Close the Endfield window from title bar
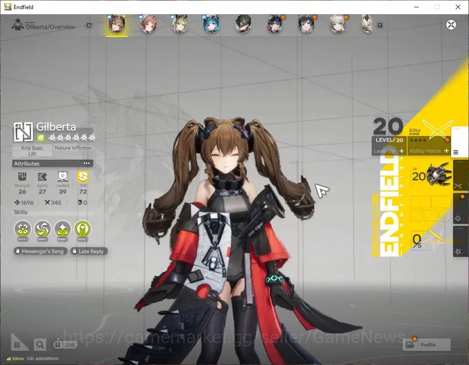 [458, 7]
